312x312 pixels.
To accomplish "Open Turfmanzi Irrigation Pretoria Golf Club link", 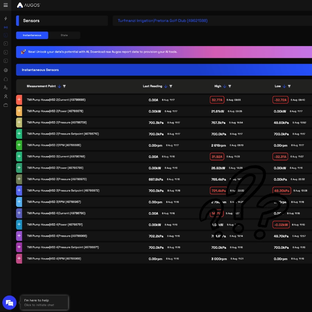I will 163,21.
